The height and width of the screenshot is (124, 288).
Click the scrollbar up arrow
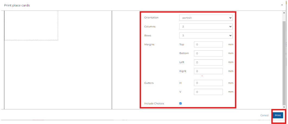[x=284, y=12]
